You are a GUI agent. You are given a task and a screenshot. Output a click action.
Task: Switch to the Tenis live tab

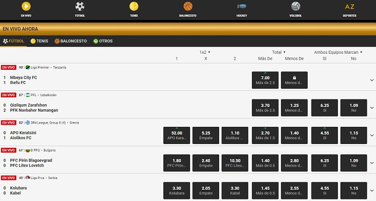39,41
